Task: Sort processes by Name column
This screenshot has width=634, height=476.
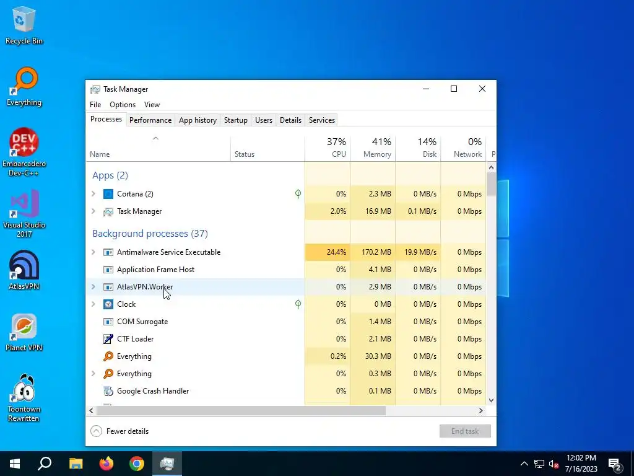Action: click(158, 148)
